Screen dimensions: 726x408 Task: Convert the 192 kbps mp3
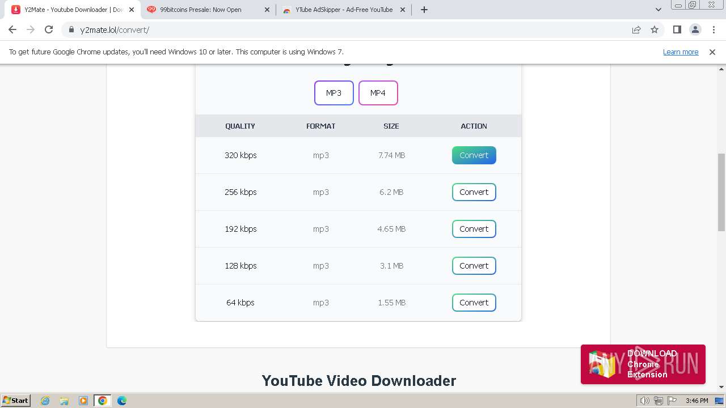[474, 229]
